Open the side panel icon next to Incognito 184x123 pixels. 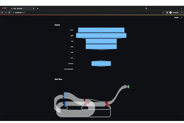tap(167, 12)
